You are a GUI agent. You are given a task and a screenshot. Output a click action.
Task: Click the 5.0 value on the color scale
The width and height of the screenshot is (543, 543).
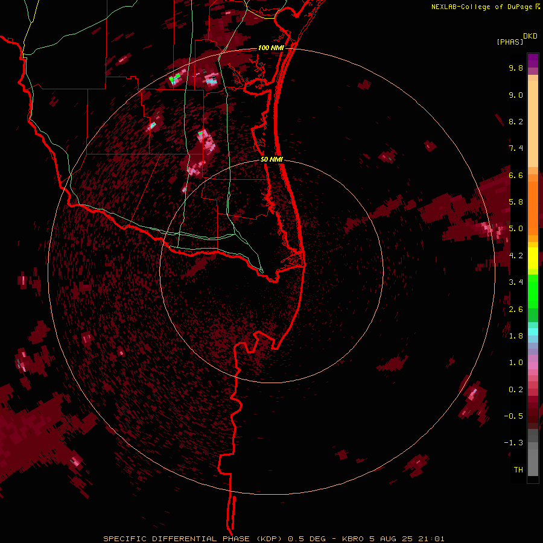click(x=516, y=229)
